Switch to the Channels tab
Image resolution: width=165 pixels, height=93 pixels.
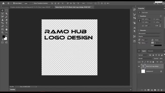coord(150,51)
